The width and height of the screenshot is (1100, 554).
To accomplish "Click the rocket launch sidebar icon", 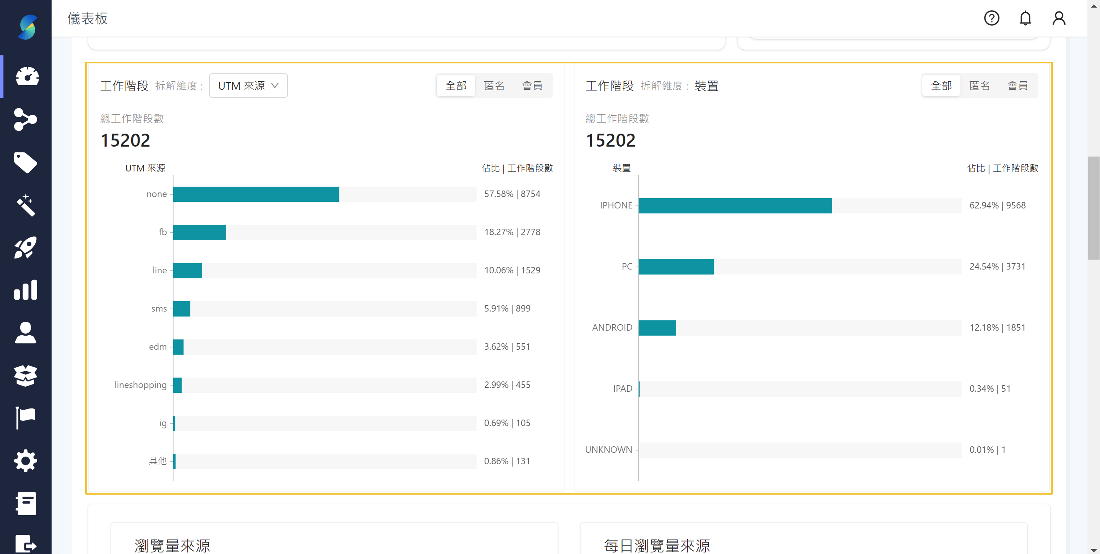I will pos(25,248).
